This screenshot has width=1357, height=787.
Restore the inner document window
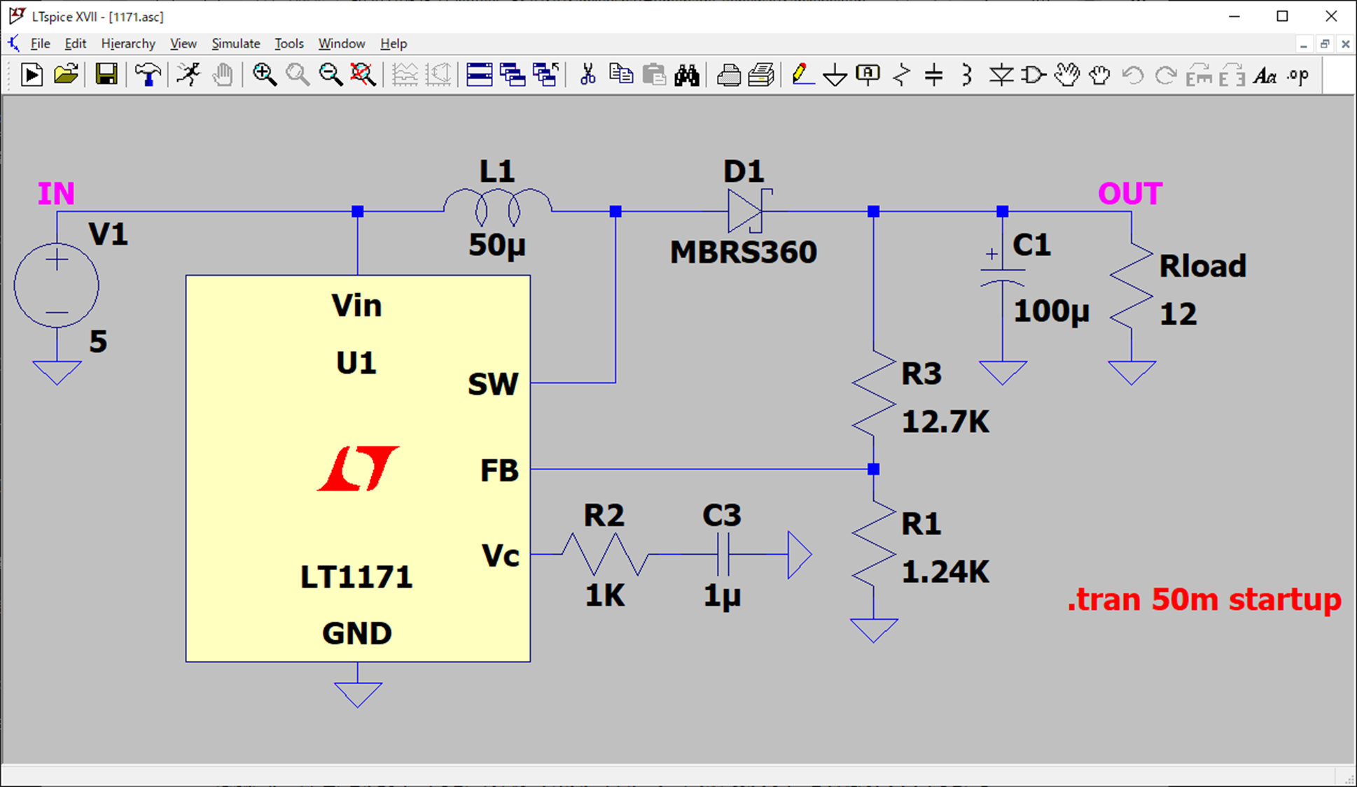[1324, 44]
